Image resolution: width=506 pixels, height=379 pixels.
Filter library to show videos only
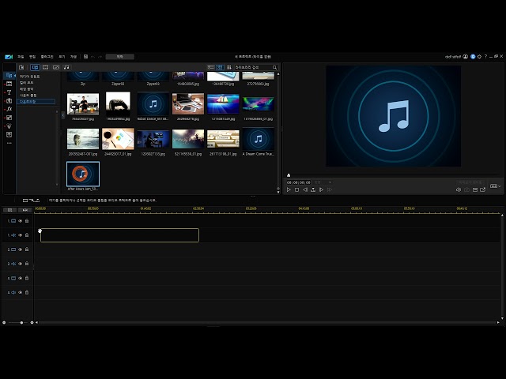pyautogui.click(x=46, y=67)
